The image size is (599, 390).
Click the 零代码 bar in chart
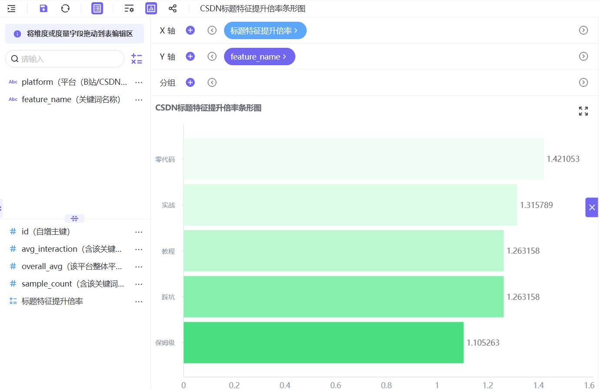point(364,159)
